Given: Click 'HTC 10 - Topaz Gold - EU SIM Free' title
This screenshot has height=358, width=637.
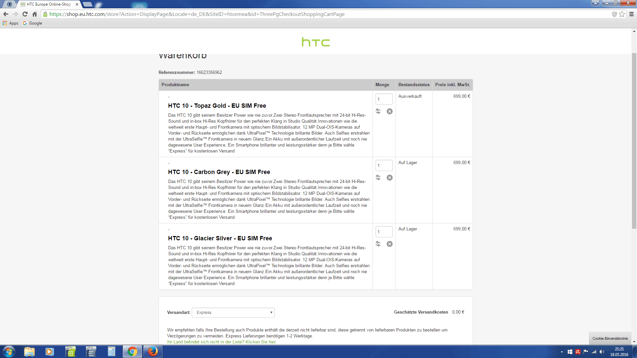Looking at the screenshot, I should coord(217,106).
